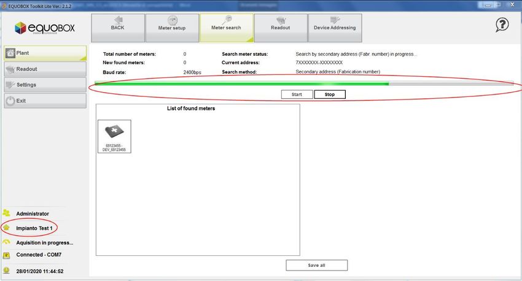The width and height of the screenshot is (522, 281).
Task: Click the '7XXXXXXX-XXXXXXXX' current address value
Action: 319,63
